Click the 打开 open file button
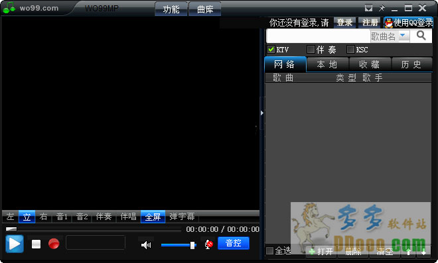 tap(321, 252)
